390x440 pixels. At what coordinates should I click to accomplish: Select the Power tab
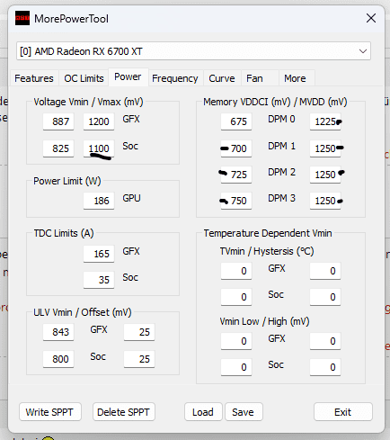click(128, 77)
